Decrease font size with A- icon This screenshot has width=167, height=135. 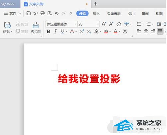pos(111,24)
